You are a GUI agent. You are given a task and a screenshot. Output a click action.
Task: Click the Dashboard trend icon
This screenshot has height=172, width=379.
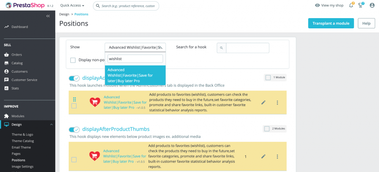[6, 27]
